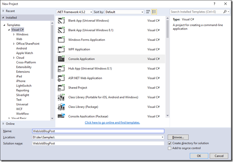Select the Universal category
Viewport: 233px width, 162px height.
pyautogui.click(x=22, y=104)
